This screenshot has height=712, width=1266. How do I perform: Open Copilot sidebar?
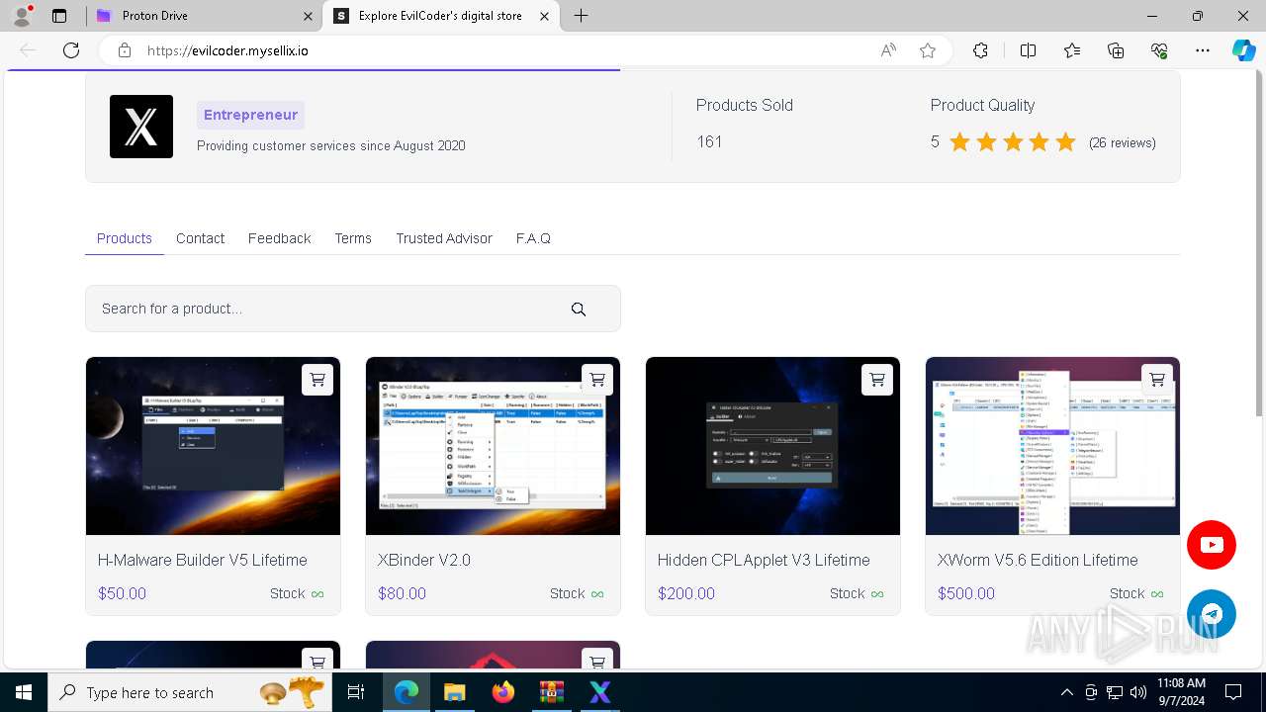pyautogui.click(x=1243, y=50)
